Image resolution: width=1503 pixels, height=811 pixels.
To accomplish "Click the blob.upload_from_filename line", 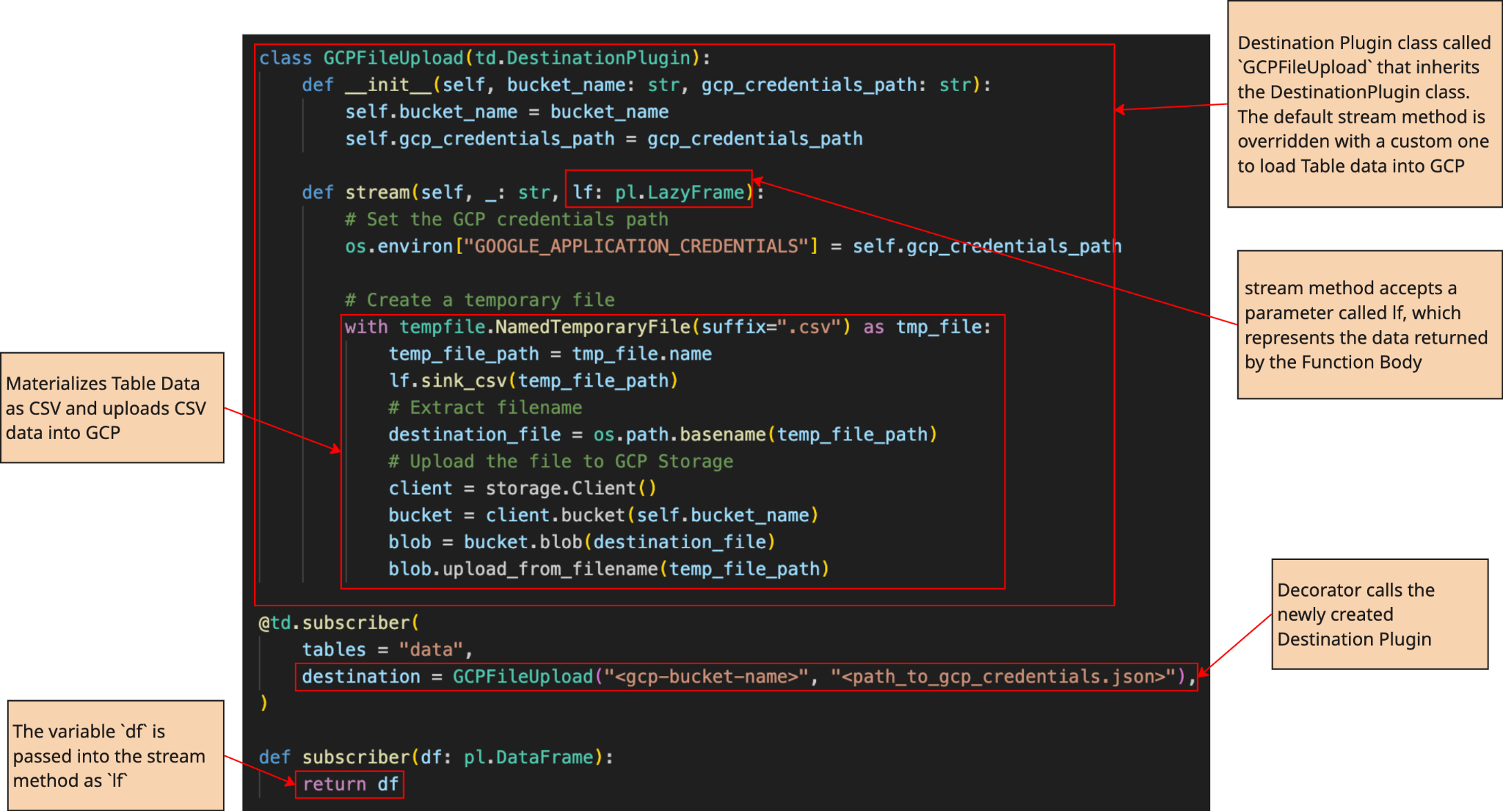I will point(608,569).
